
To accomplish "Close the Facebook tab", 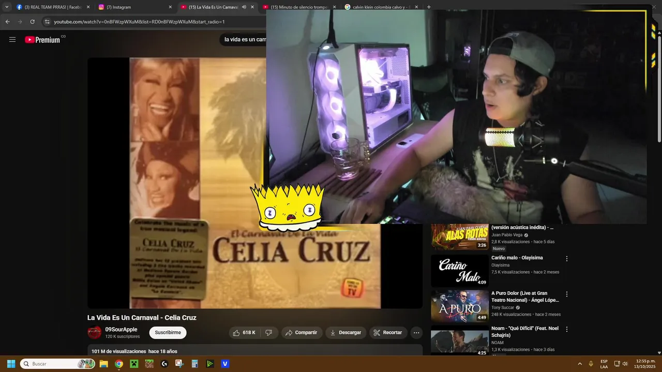I will [x=88, y=7].
